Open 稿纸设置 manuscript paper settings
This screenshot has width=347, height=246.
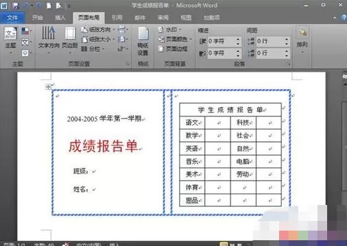143,41
